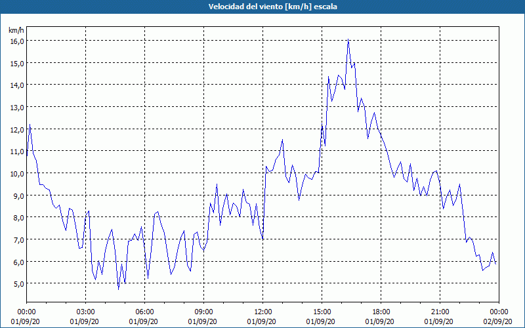The width and height of the screenshot is (525, 328).
Task: Click the 5,0 y-axis value
Action: point(19,284)
